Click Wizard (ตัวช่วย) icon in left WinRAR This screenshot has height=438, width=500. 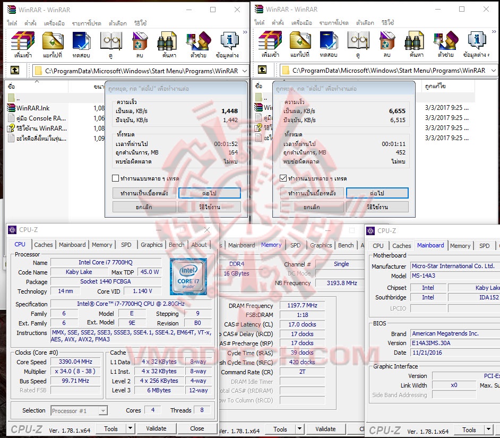point(199,41)
